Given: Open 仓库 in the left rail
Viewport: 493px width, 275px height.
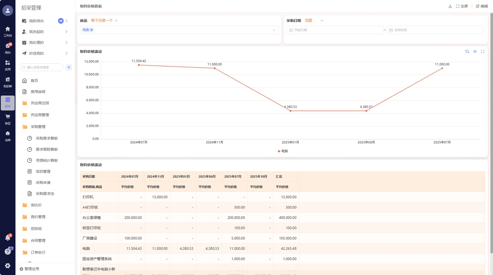Looking at the screenshot, I should tap(8, 136).
